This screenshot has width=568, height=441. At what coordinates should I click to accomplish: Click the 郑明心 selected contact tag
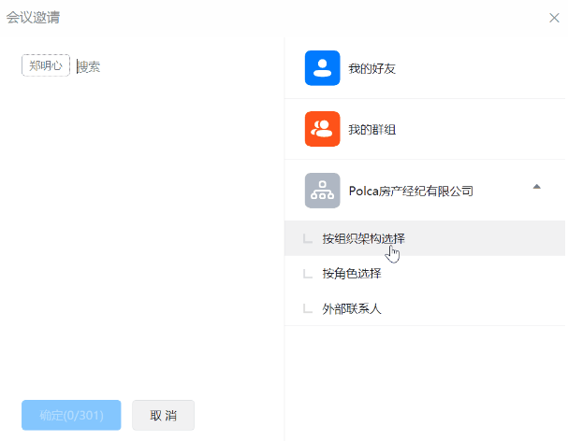[46, 65]
